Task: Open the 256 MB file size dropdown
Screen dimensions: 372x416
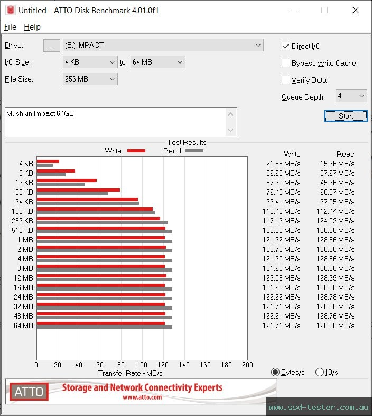Action: pos(90,79)
